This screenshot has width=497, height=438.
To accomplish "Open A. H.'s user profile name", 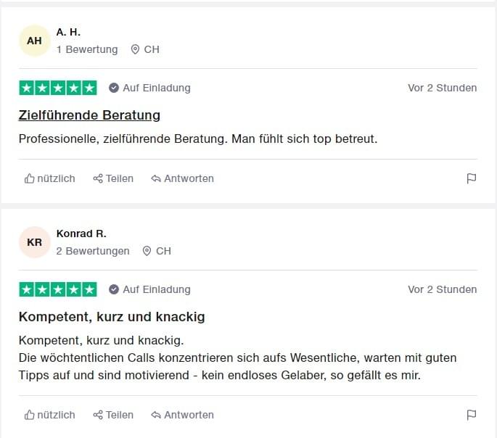I will 68,32.
